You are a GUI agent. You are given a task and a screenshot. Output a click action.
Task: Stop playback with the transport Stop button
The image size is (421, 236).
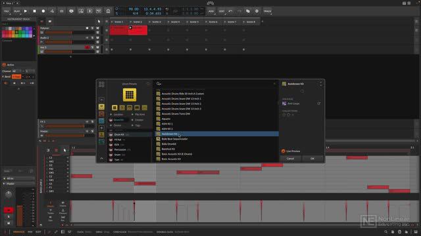[x=34, y=11]
